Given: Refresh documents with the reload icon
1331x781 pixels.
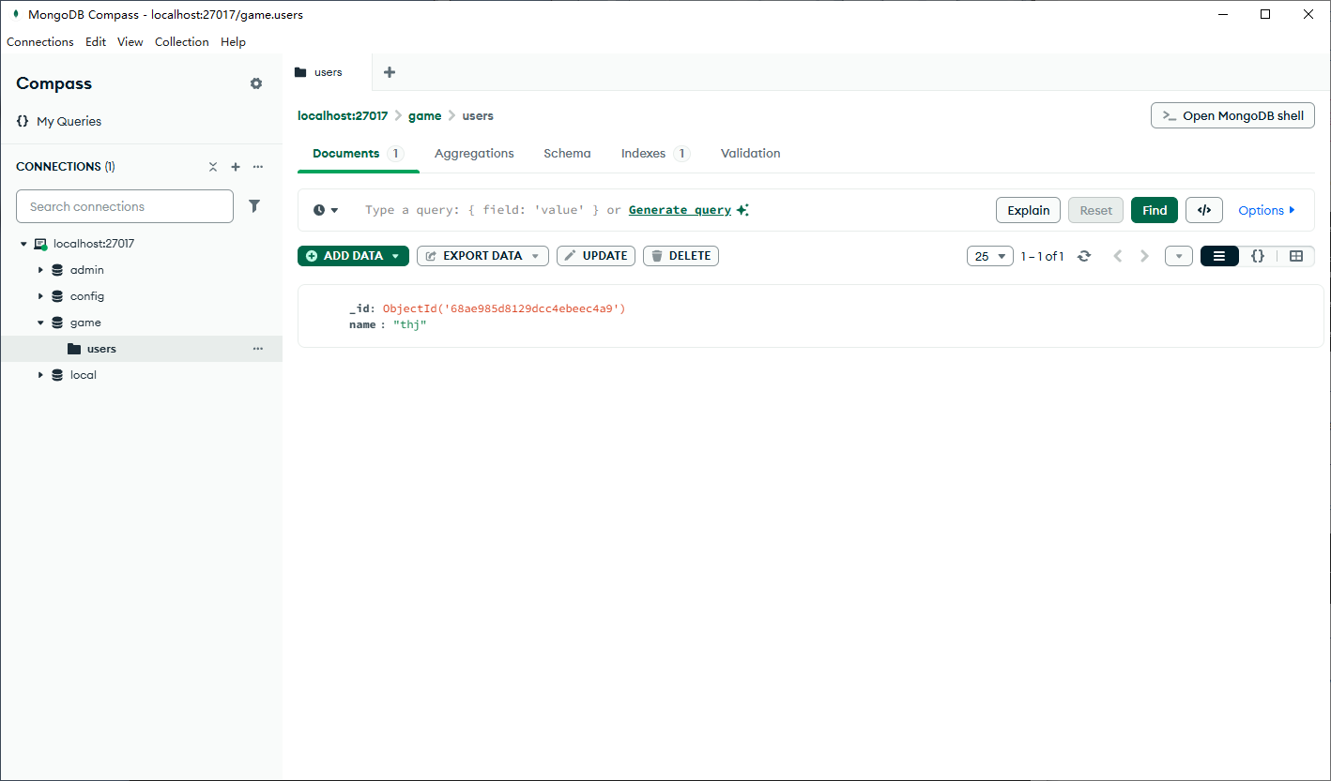Looking at the screenshot, I should pos(1084,256).
